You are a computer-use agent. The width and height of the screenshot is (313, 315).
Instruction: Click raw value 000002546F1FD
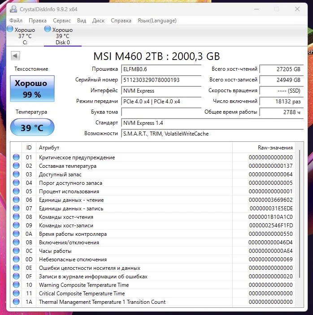click(271, 226)
